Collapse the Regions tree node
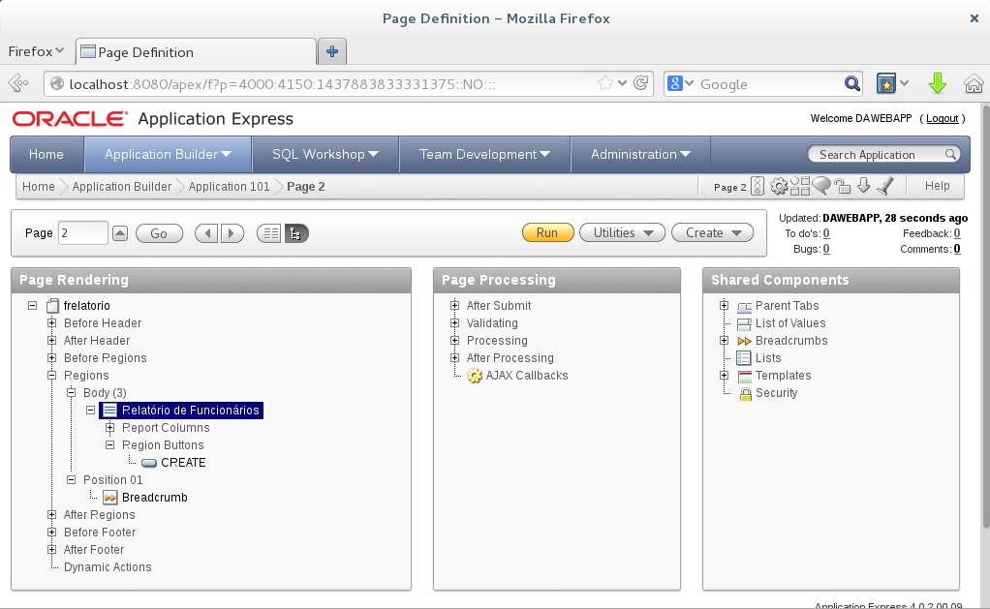Screen dimensions: 990x609 52,376
